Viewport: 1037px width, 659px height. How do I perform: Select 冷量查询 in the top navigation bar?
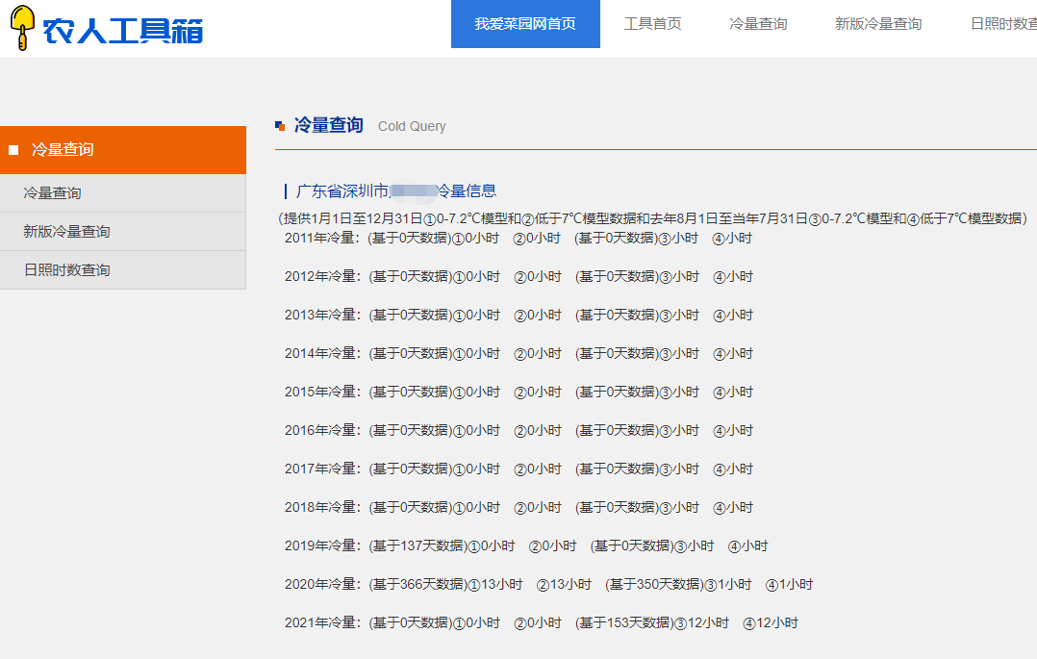[x=758, y=24]
